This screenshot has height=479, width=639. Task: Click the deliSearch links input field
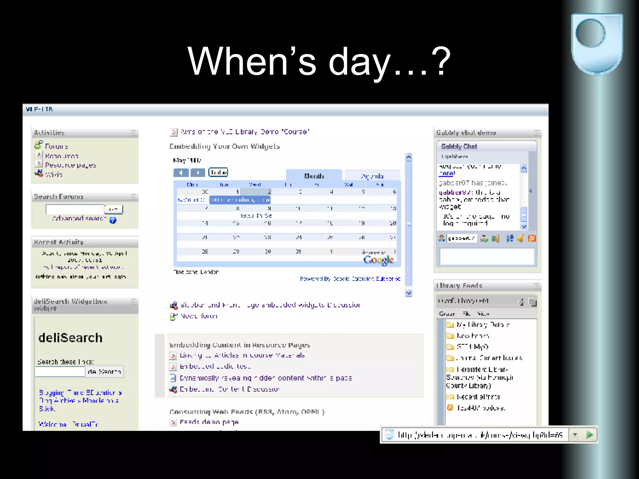click(x=60, y=371)
